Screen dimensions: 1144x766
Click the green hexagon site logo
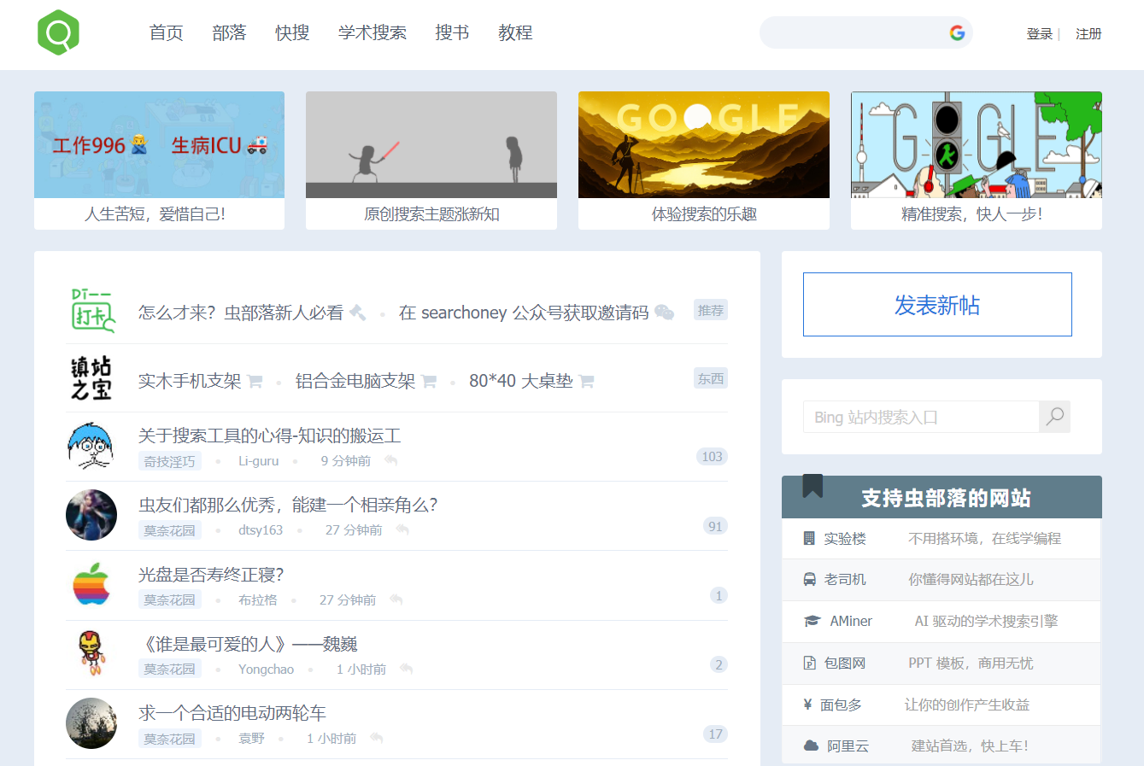point(58,33)
